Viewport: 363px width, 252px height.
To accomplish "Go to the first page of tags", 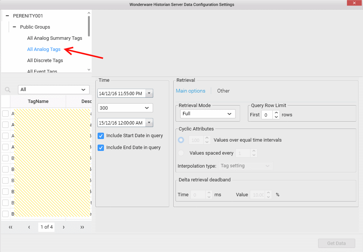I will (x=10, y=227).
